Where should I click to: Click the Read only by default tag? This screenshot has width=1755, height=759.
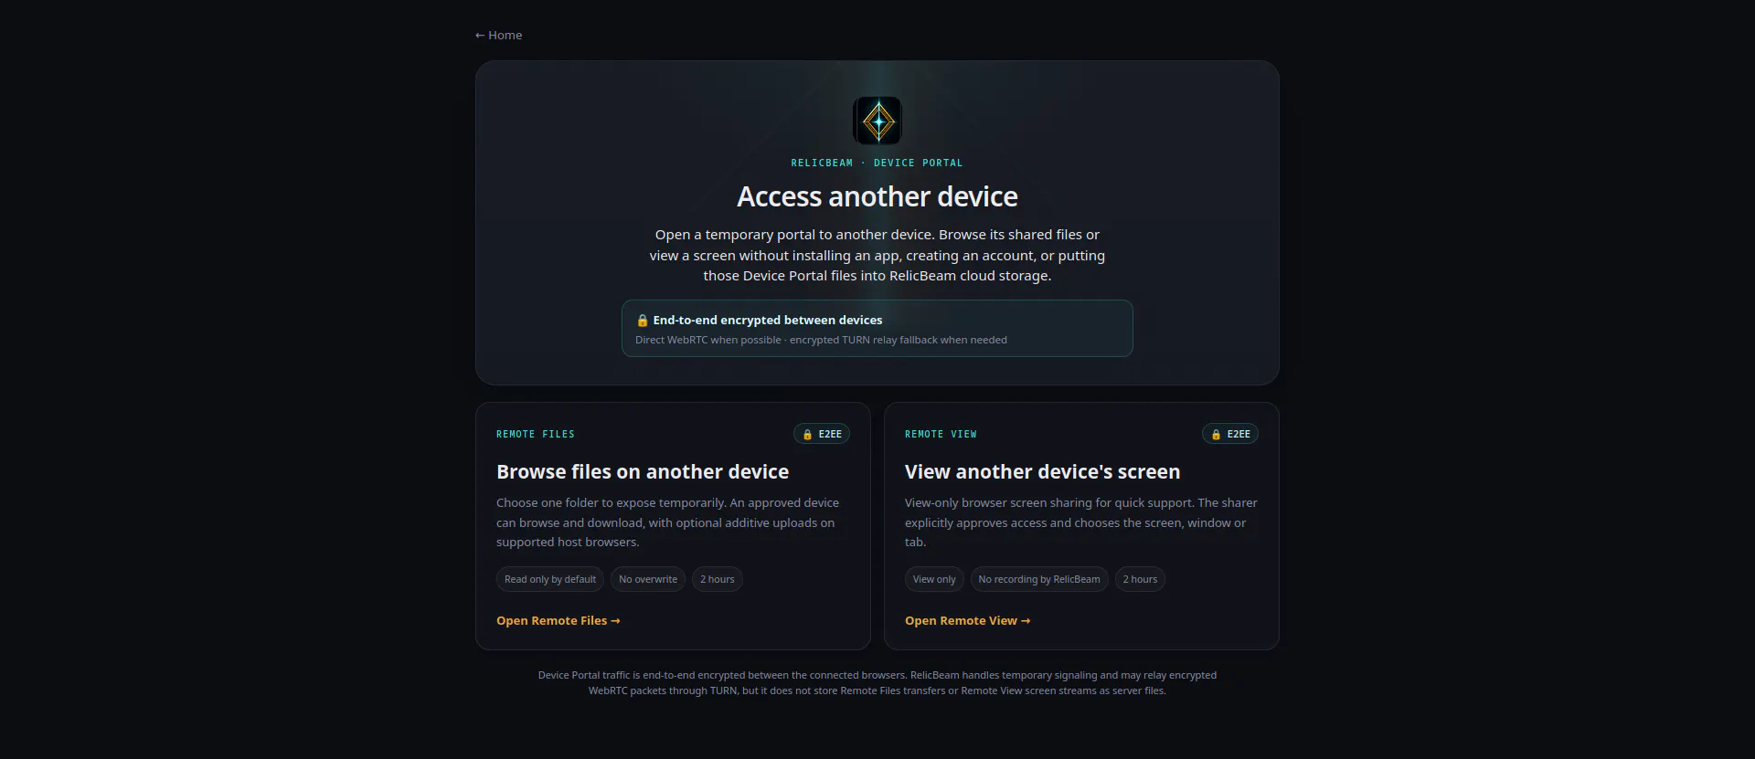550,579
